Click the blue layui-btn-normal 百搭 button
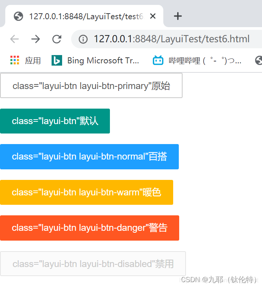The height and width of the screenshot is (287, 262). point(89,157)
